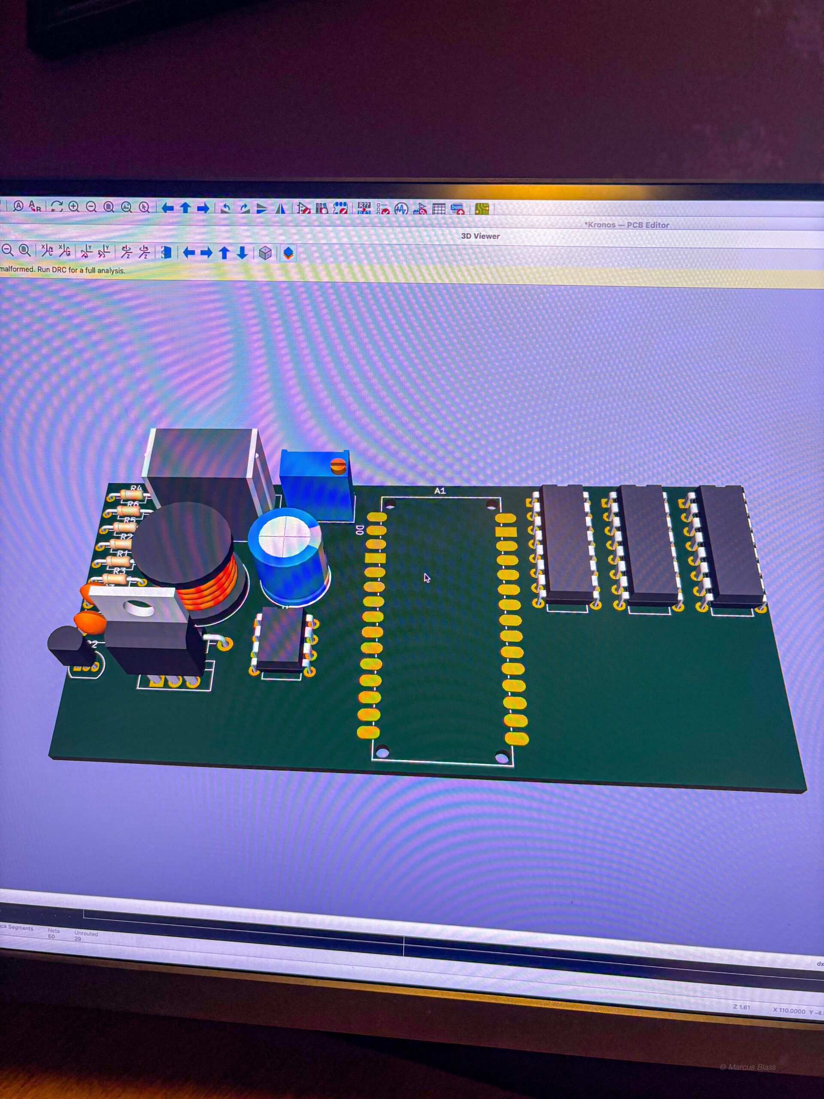Click the zoom to fit icon in 3D viewer toolbar
Viewport: 824px width, 1099px height.
point(24,250)
